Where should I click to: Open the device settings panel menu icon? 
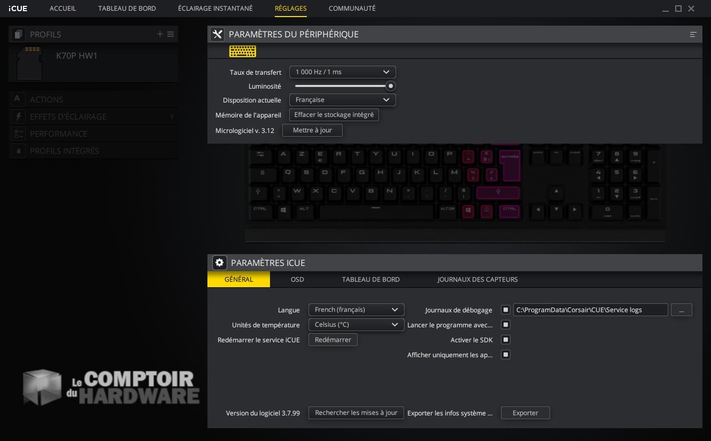(693, 34)
